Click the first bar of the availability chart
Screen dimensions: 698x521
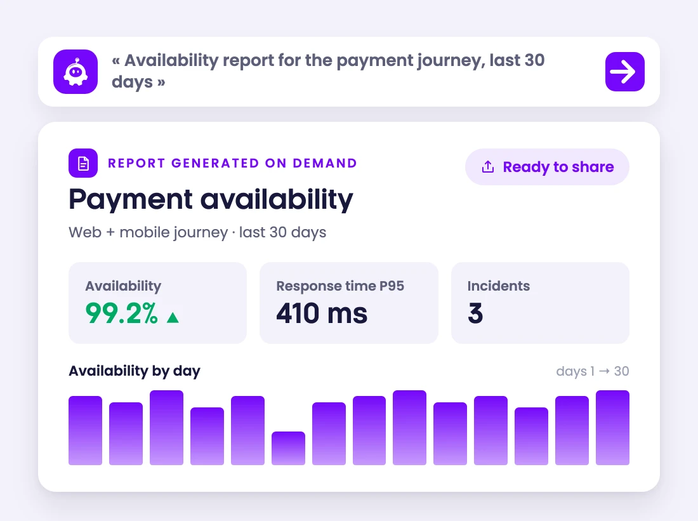(86, 430)
